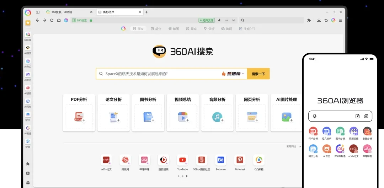The width and height of the screenshot is (384, 188).
Task: Click the microphone icon in phone search box
Action: click(315, 116)
